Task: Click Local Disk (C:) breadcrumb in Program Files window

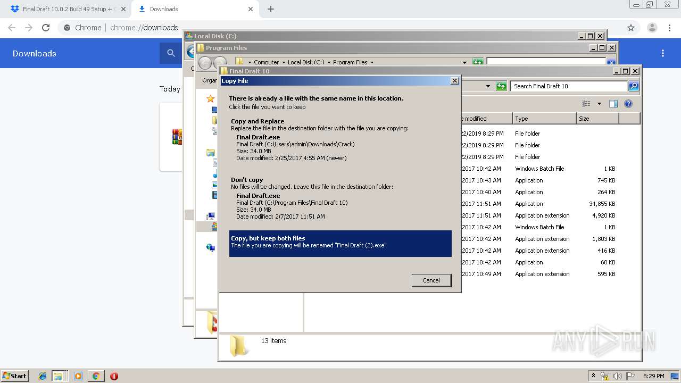Action: tap(306, 62)
